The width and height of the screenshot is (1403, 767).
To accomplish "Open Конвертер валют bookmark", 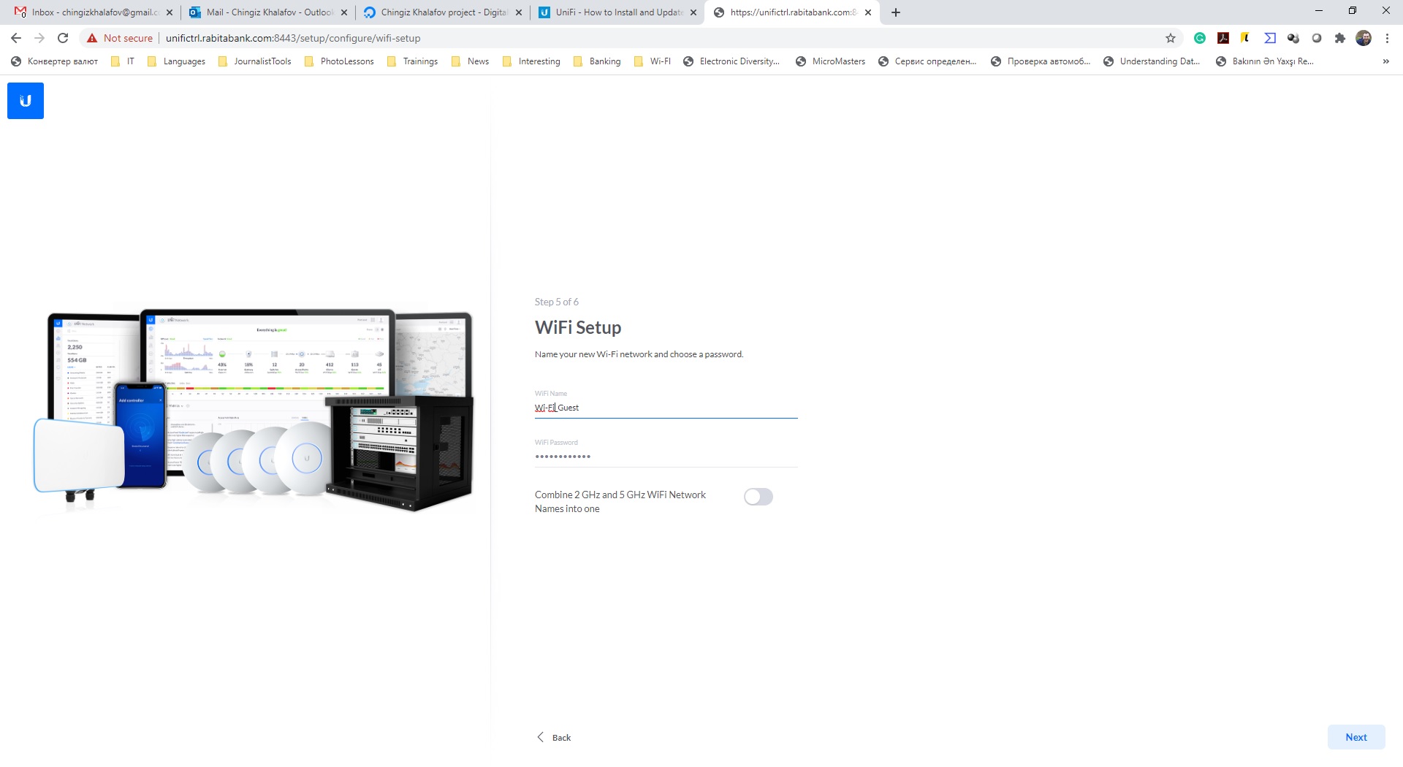I will 55,61.
